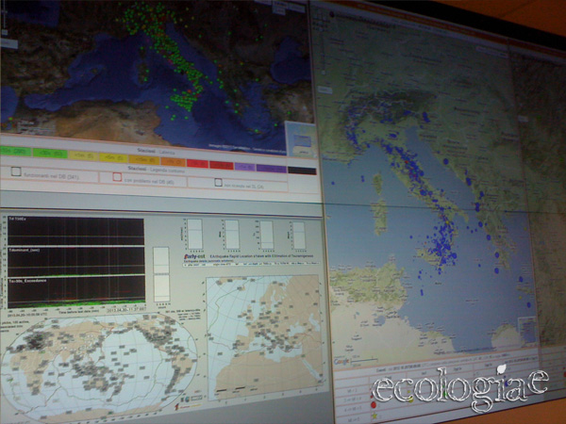Click the first small histogram beside Early-est
566x424 pixels.
[x=194, y=233]
